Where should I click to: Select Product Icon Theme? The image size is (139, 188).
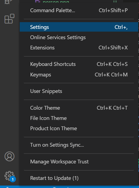point(79,129)
